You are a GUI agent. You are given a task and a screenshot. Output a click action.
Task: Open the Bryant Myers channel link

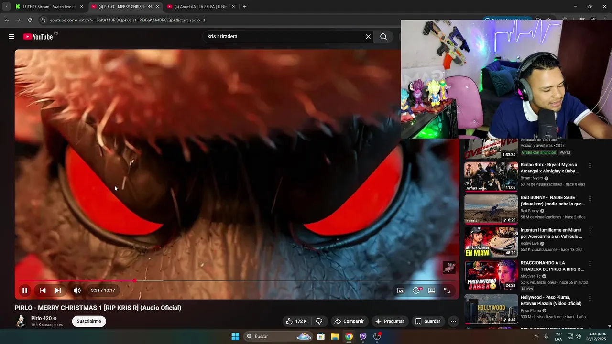[x=532, y=178]
